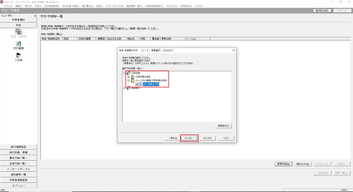Expand the 汎用申請手続き tree node
The width and height of the screenshot is (353, 192).
128,77
